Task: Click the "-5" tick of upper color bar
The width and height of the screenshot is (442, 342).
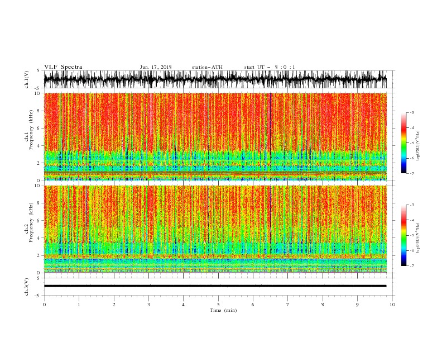Action: coord(411,143)
